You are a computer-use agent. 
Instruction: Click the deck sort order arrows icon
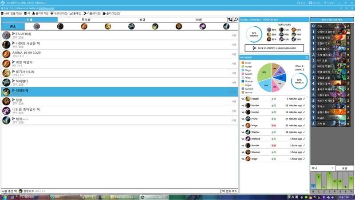pyautogui.click(x=230, y=20)
